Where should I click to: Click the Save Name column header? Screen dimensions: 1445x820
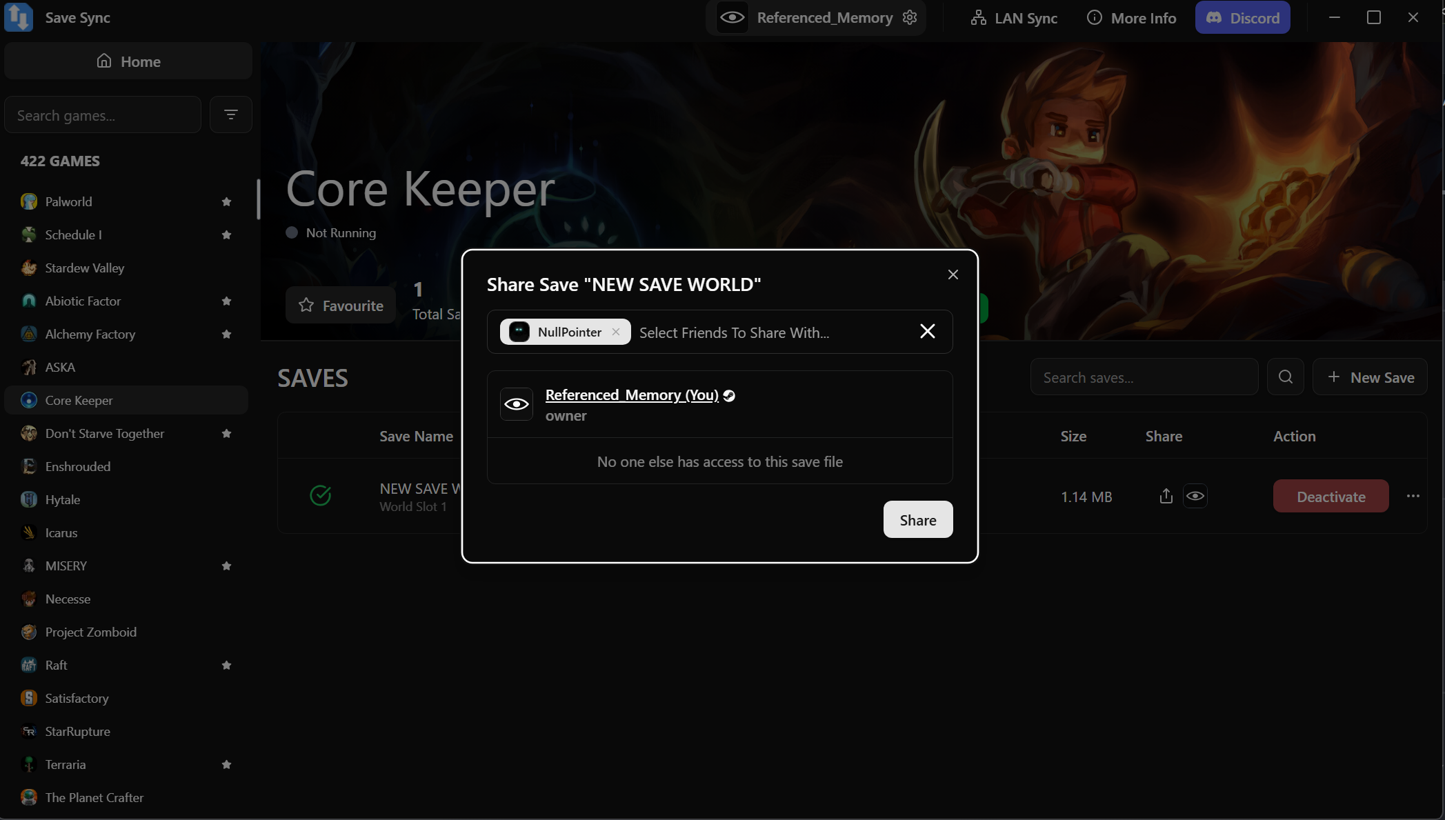[416, 436]
